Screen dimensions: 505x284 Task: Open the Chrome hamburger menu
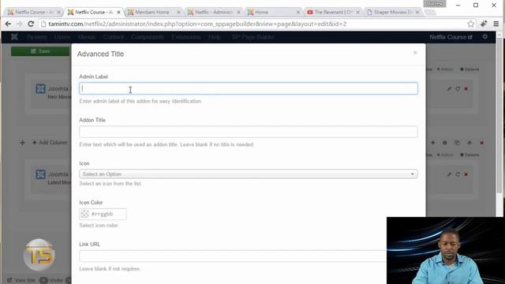coord(496,24)
